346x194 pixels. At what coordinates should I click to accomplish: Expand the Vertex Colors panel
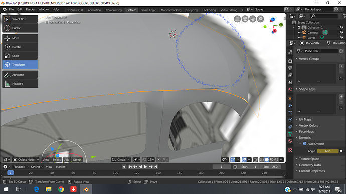pyautogui.click(x=308, y=126)
